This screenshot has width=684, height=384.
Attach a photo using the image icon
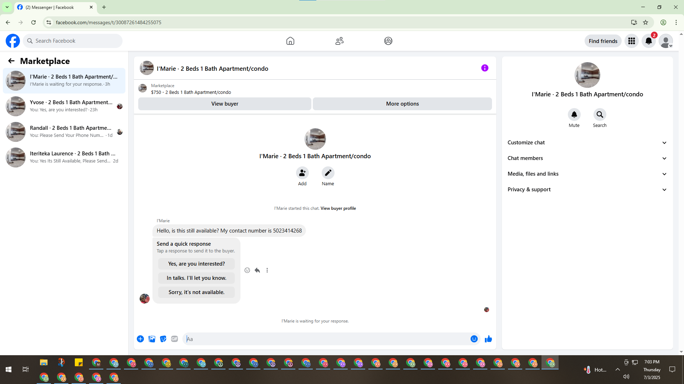click(x=152, y=339)
